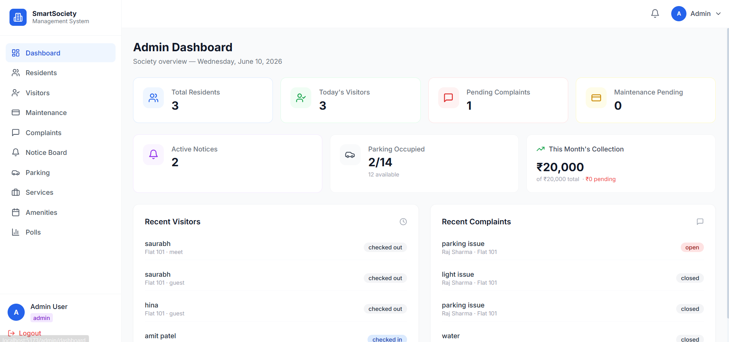Click checked out badge for hina

[x=385, y=309]
